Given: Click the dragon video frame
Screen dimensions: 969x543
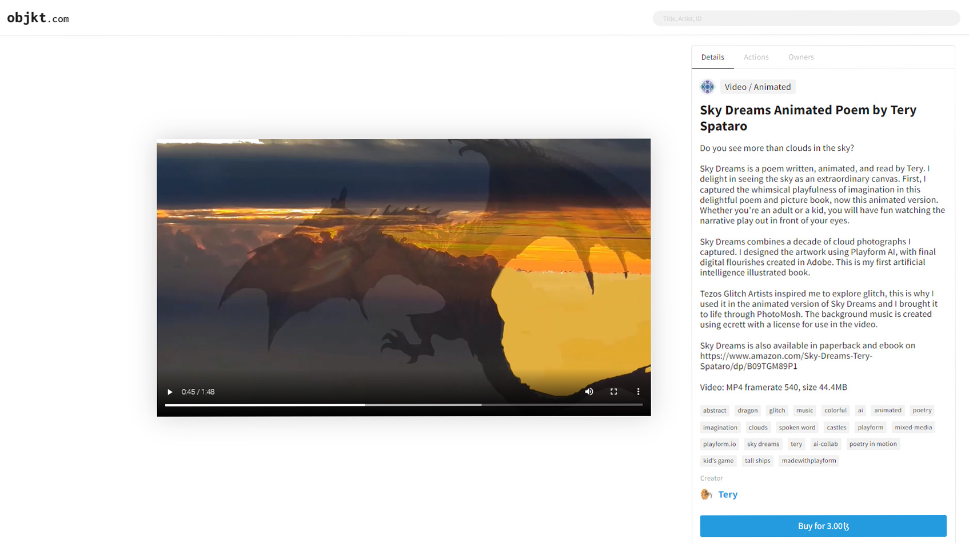Looking at the screenshot, I should click(x=404, y=263).
